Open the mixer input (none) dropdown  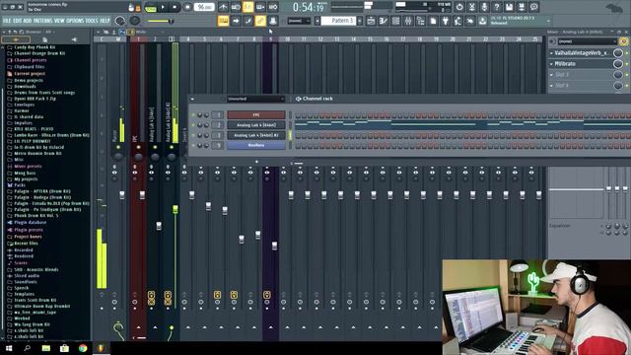(588, 41)
